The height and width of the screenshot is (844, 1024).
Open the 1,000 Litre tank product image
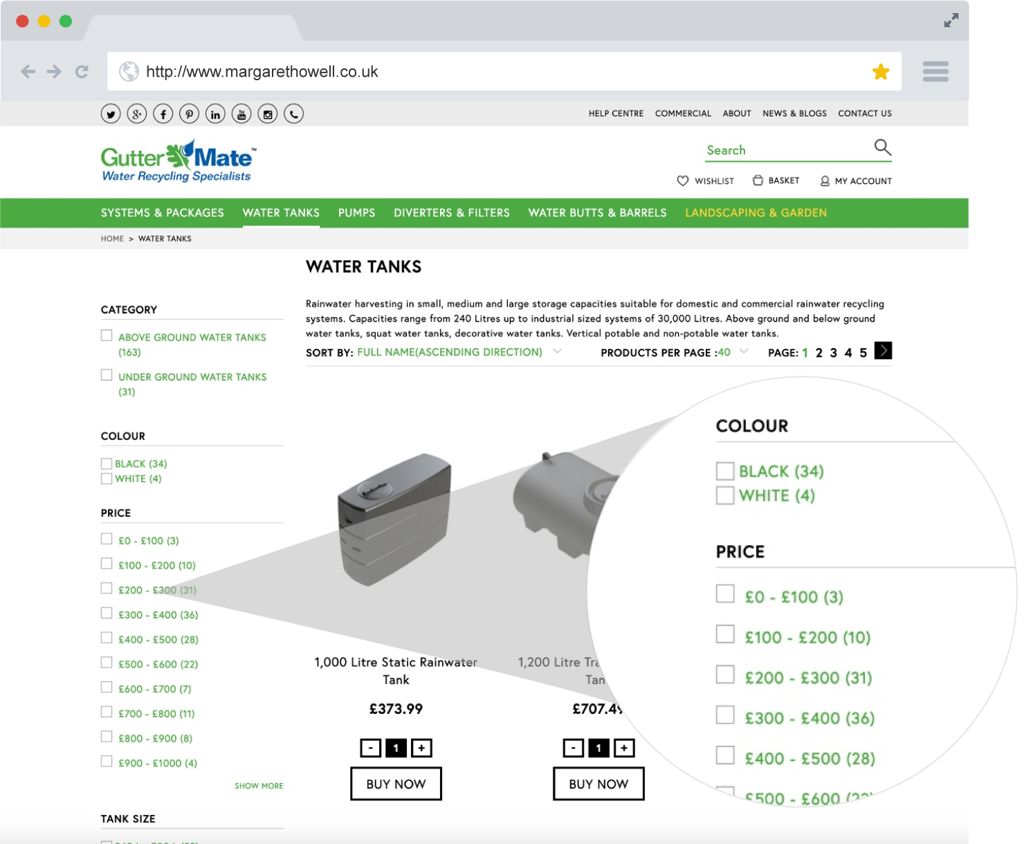point(394,519)
